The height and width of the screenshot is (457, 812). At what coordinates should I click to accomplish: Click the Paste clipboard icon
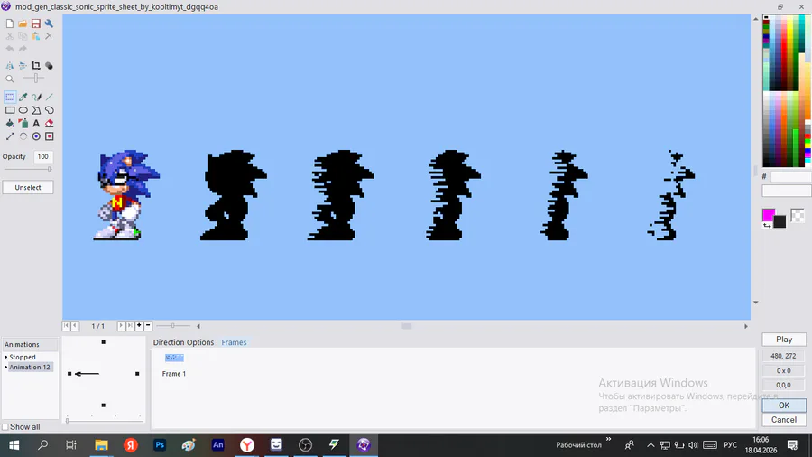[x=36, y=36]
